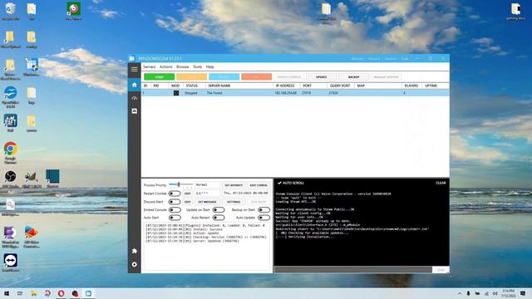The image size is (532, 299).
Task: Enable the Update on Start toggle
Action: coord(219,210)
